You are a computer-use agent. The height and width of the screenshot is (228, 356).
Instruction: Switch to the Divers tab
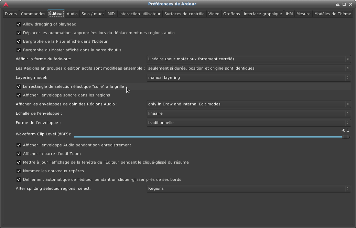click(11, 14)
